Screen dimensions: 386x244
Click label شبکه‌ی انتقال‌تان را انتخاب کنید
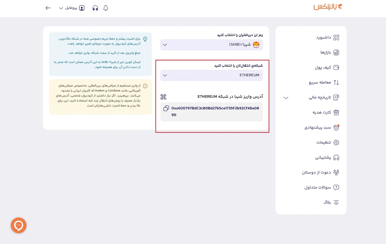238,66
